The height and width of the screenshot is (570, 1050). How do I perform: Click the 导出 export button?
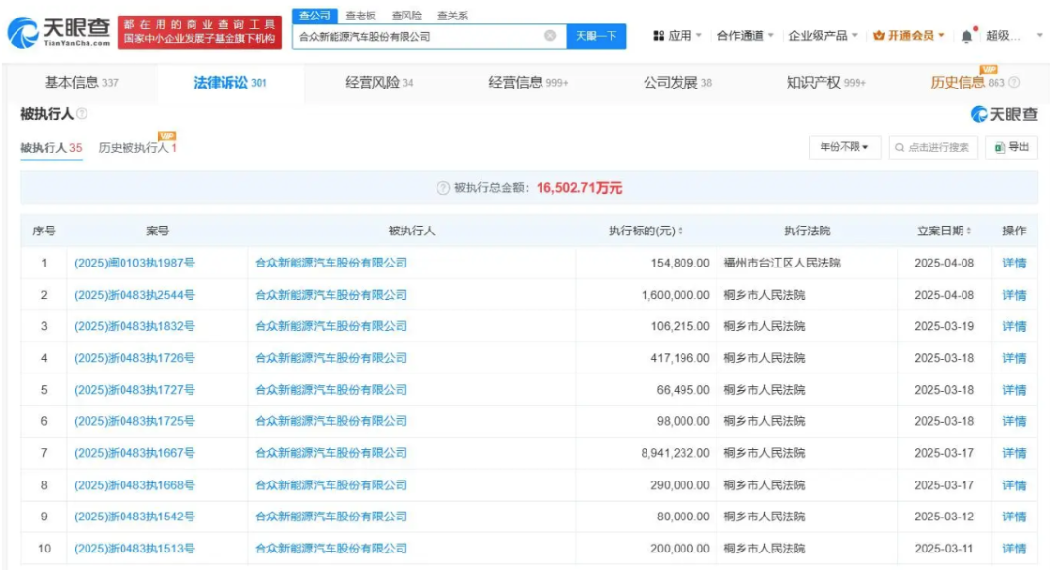(1011, 147)
